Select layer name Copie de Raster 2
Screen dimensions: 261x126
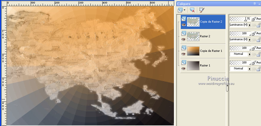coord(211,22)
